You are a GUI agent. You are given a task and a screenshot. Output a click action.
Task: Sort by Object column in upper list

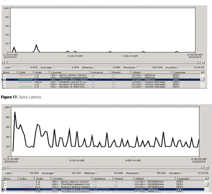click(151, 73)
